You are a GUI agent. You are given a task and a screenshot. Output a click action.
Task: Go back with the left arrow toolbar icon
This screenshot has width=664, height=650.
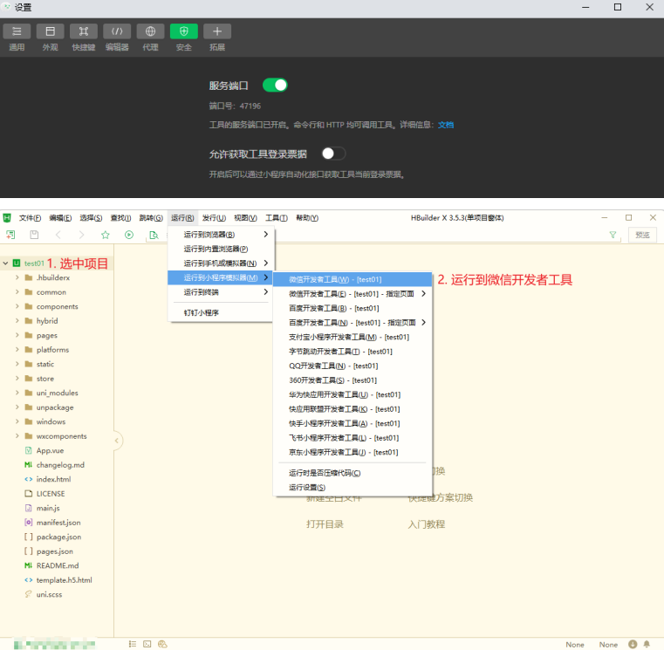(x=58, y=235)
